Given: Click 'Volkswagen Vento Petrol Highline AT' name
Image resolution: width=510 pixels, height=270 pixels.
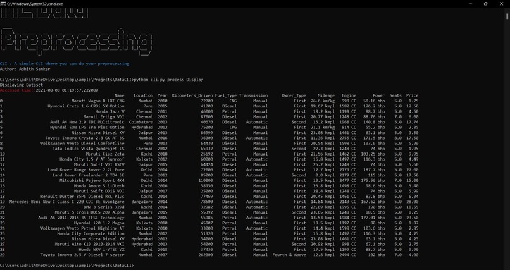Looking at the screenshot, I should (x=82, y=228).
